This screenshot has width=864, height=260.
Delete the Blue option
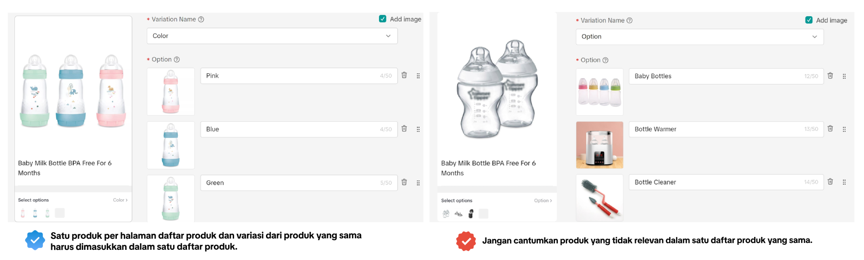coord(404,129)
